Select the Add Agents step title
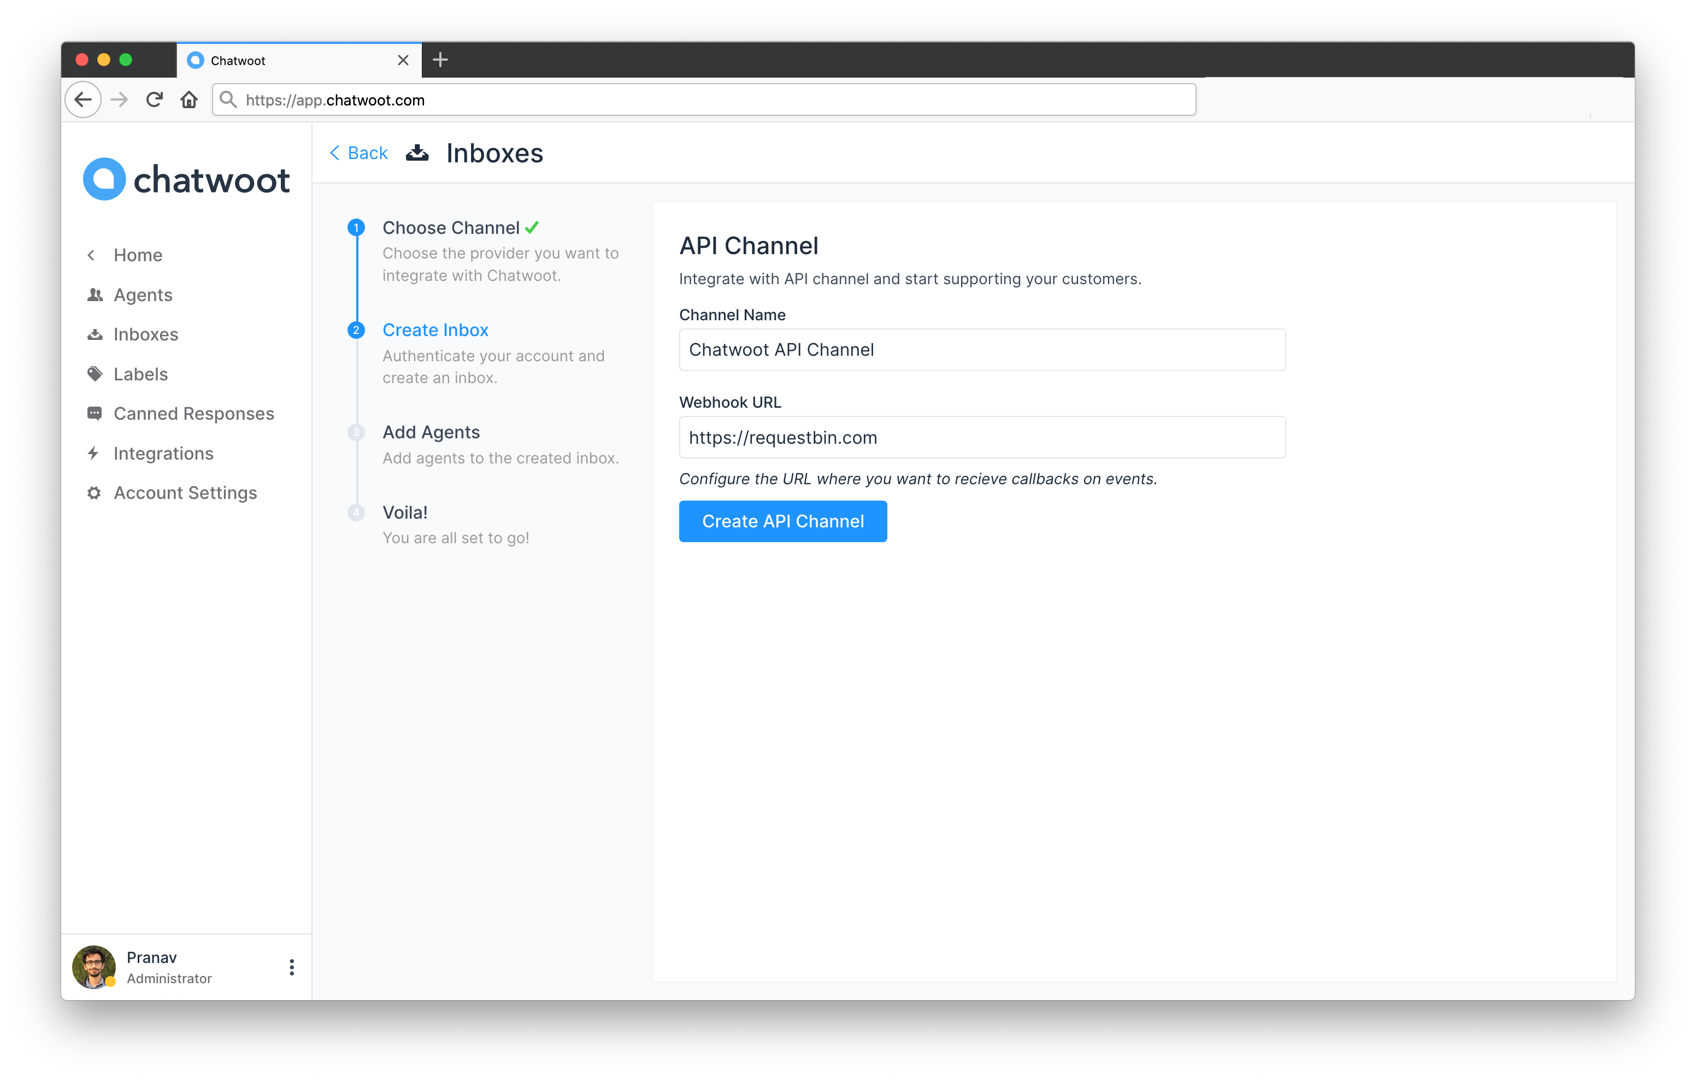This screenshot has height=1081, width=1696. click(x=431, y=432)
